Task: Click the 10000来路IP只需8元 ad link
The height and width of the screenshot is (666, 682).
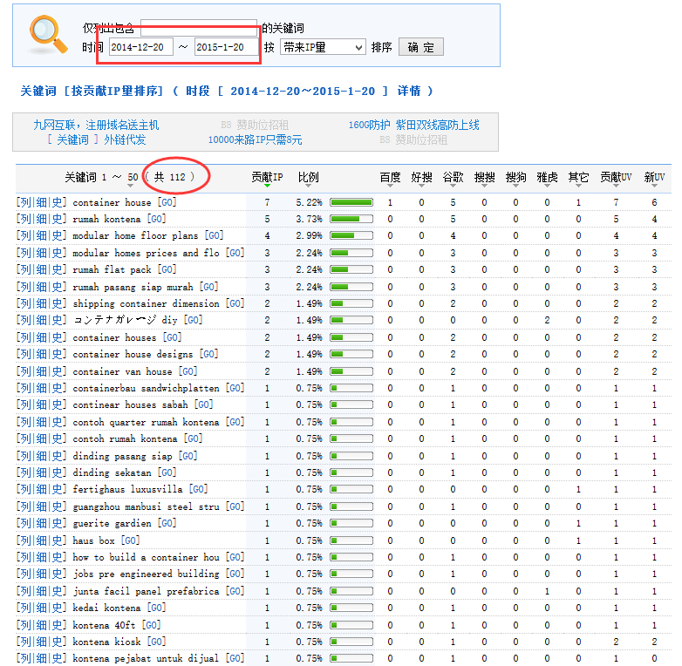Action: (255, 139)
